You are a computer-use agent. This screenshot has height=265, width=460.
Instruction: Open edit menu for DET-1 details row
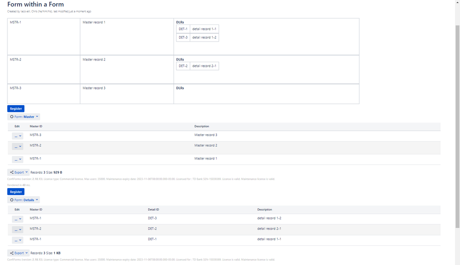[x=17, y=240]
